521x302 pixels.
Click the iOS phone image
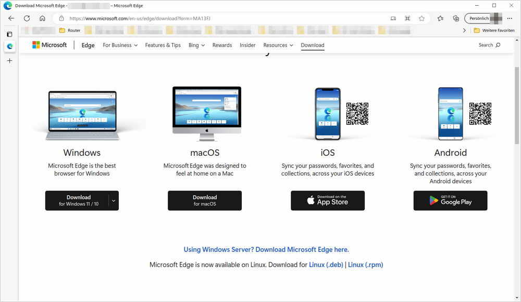point(328,114)
